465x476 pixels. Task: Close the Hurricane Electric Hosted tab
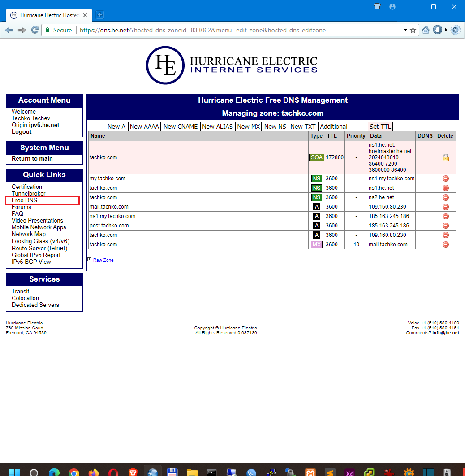click(x=85, y=15)
